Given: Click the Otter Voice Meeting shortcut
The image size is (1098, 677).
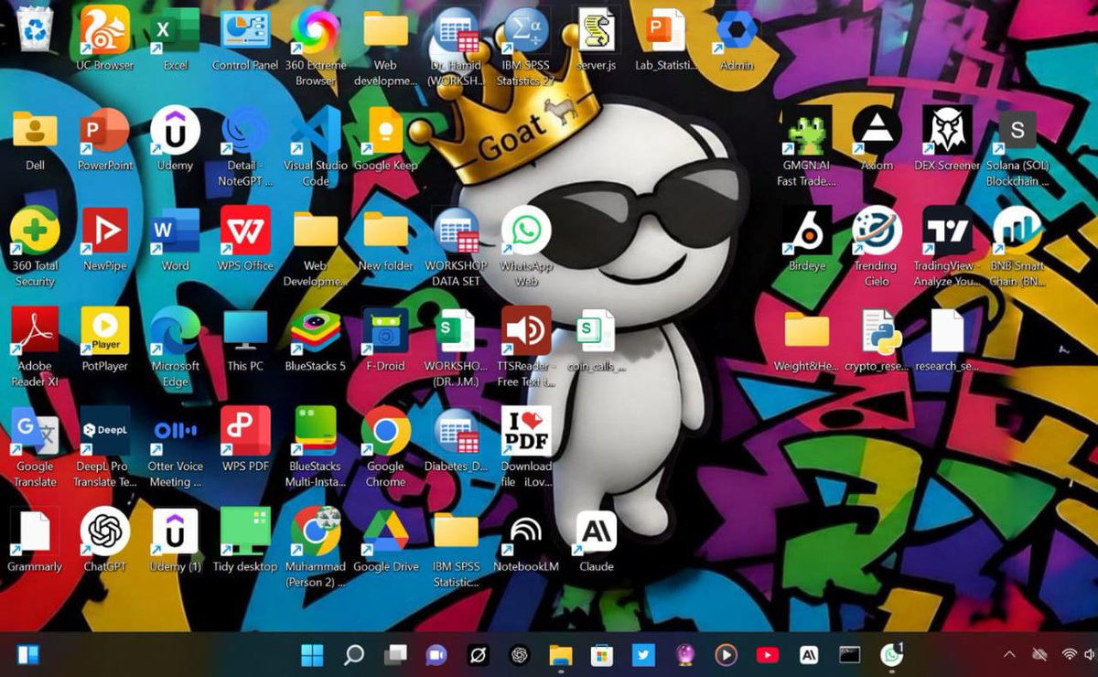Looking at the screenshot, I should [175, 431].
